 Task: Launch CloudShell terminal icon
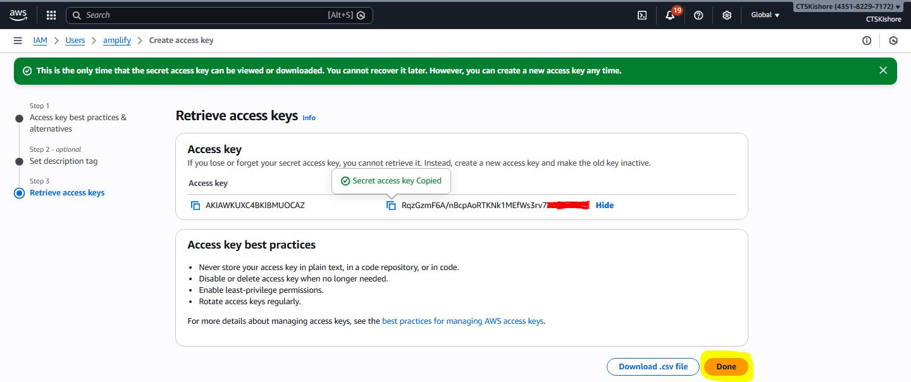[x=642, y=15]
